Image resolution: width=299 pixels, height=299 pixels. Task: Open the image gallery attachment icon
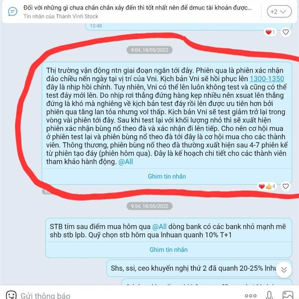[x=288, y=295]
